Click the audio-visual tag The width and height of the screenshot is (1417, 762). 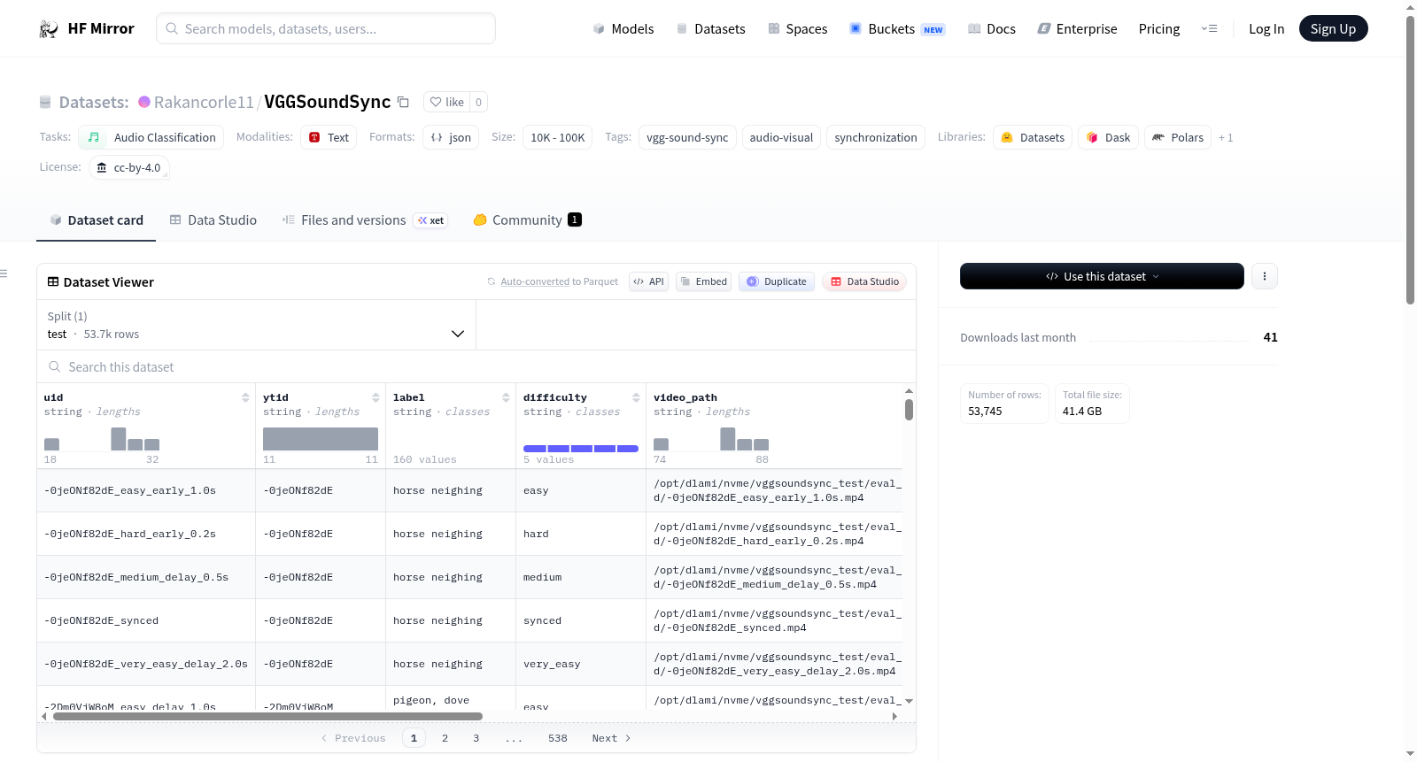[781, 137]
